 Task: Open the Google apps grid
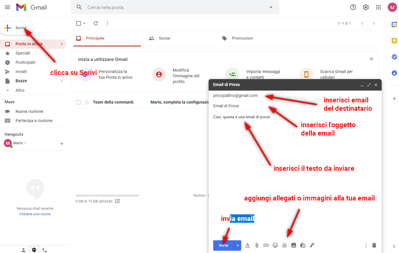click(379, 7)
